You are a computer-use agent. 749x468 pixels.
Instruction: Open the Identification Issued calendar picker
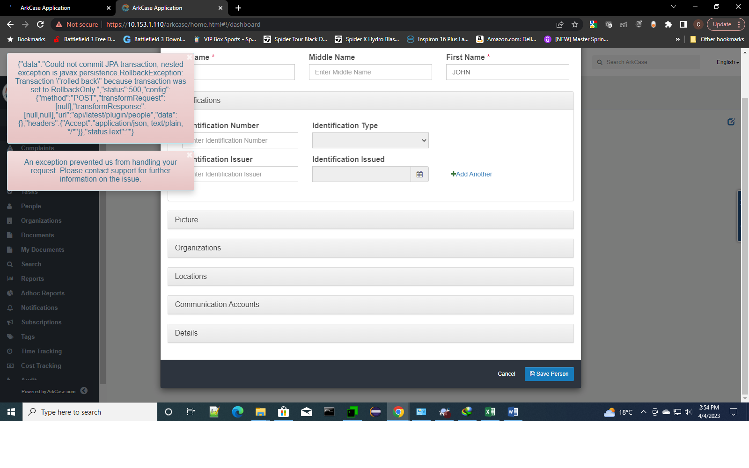[x=419, y=174]
